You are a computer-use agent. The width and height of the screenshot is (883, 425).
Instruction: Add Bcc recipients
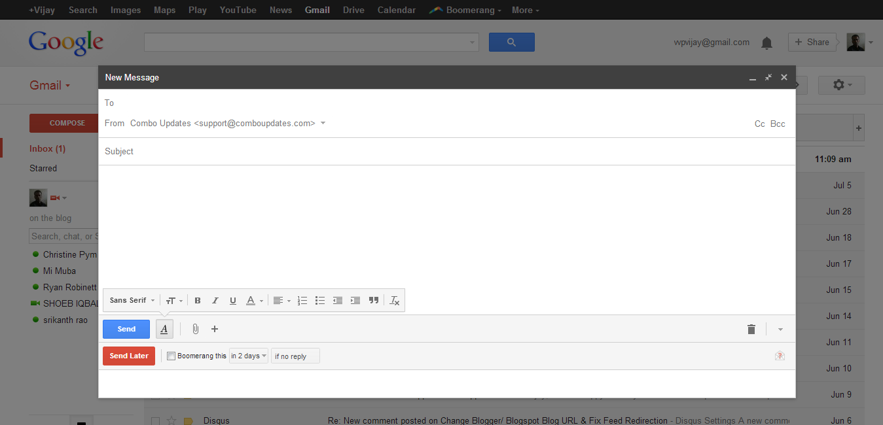pos(778,124)
